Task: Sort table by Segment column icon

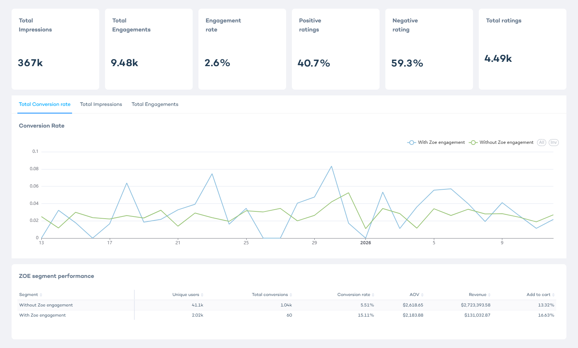Action: tap(41, 295)
